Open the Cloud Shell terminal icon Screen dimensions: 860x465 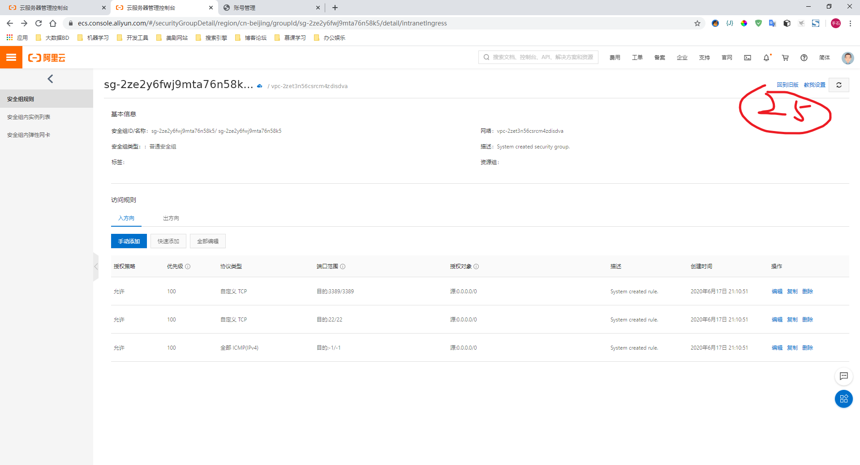pyautogui.click(x=748, y=58)
